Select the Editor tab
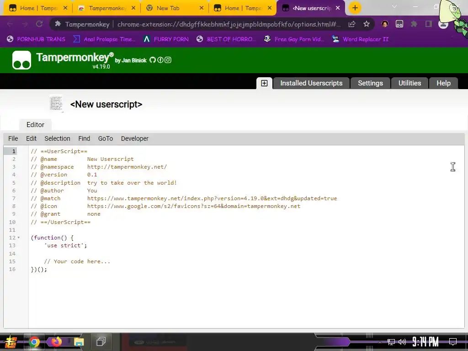 pos(35,125)
